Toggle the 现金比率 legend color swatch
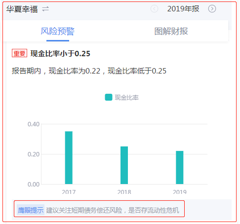The image size is (240, 224). 109,97
